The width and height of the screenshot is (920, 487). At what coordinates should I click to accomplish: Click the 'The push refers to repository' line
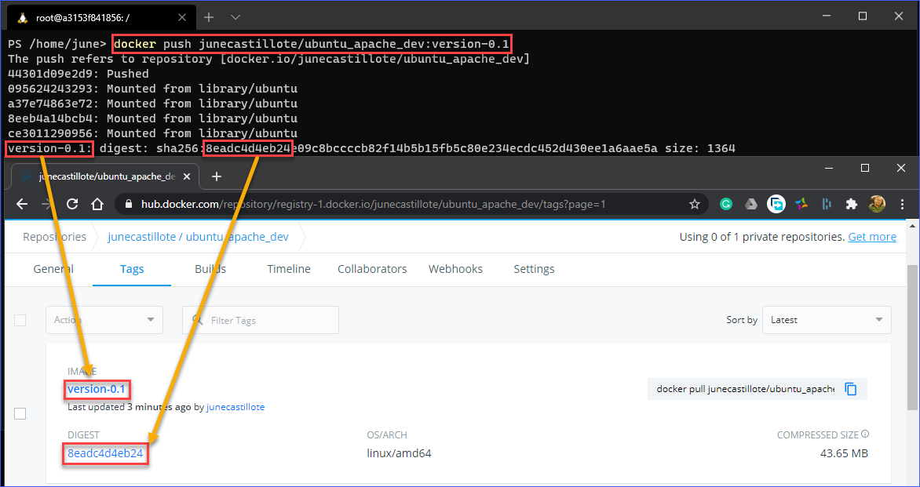coord(268,59)
